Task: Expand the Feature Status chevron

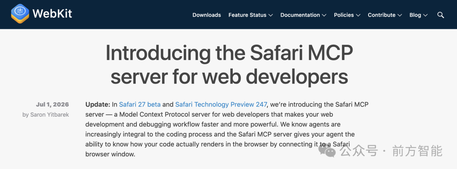Action: point(270,15)
